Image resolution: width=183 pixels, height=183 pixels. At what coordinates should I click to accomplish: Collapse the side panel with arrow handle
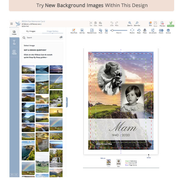[x=67, y=102]
